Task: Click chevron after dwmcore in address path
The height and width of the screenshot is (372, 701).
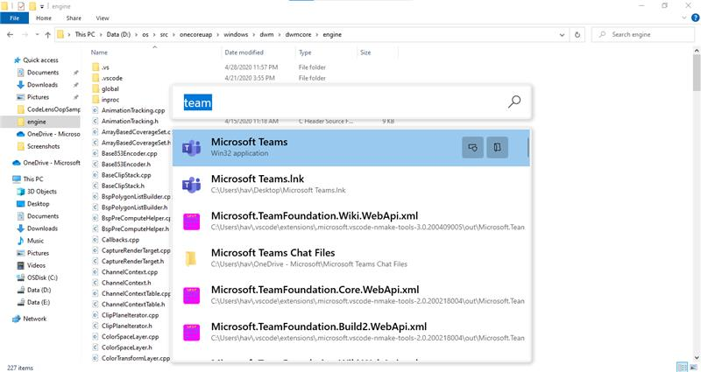Action: [317, 34]
